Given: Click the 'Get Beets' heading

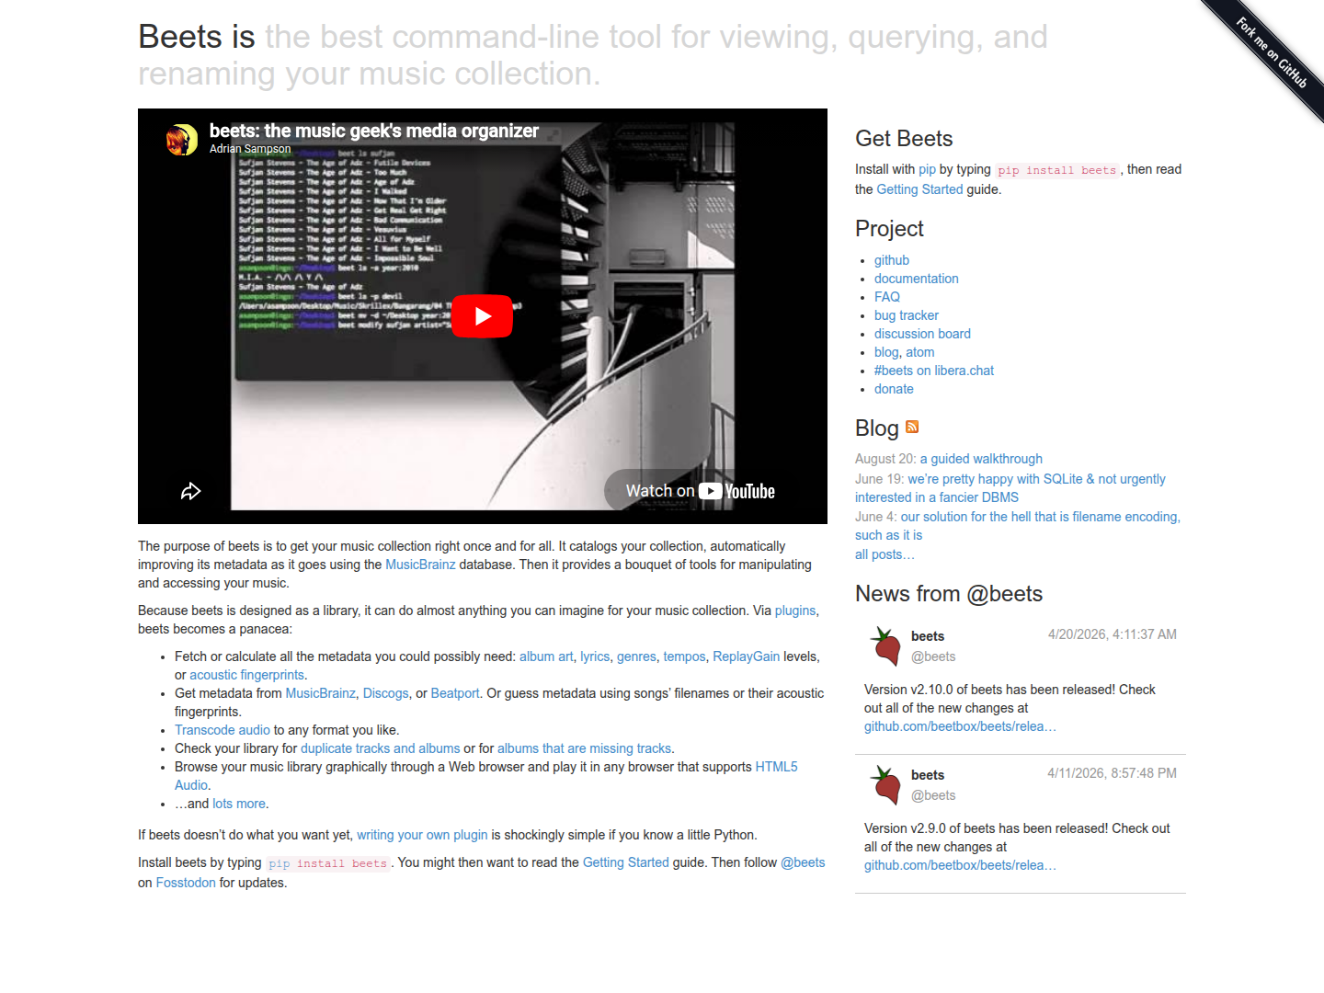Looking at the screenshot, I should (x=904, y=139).
